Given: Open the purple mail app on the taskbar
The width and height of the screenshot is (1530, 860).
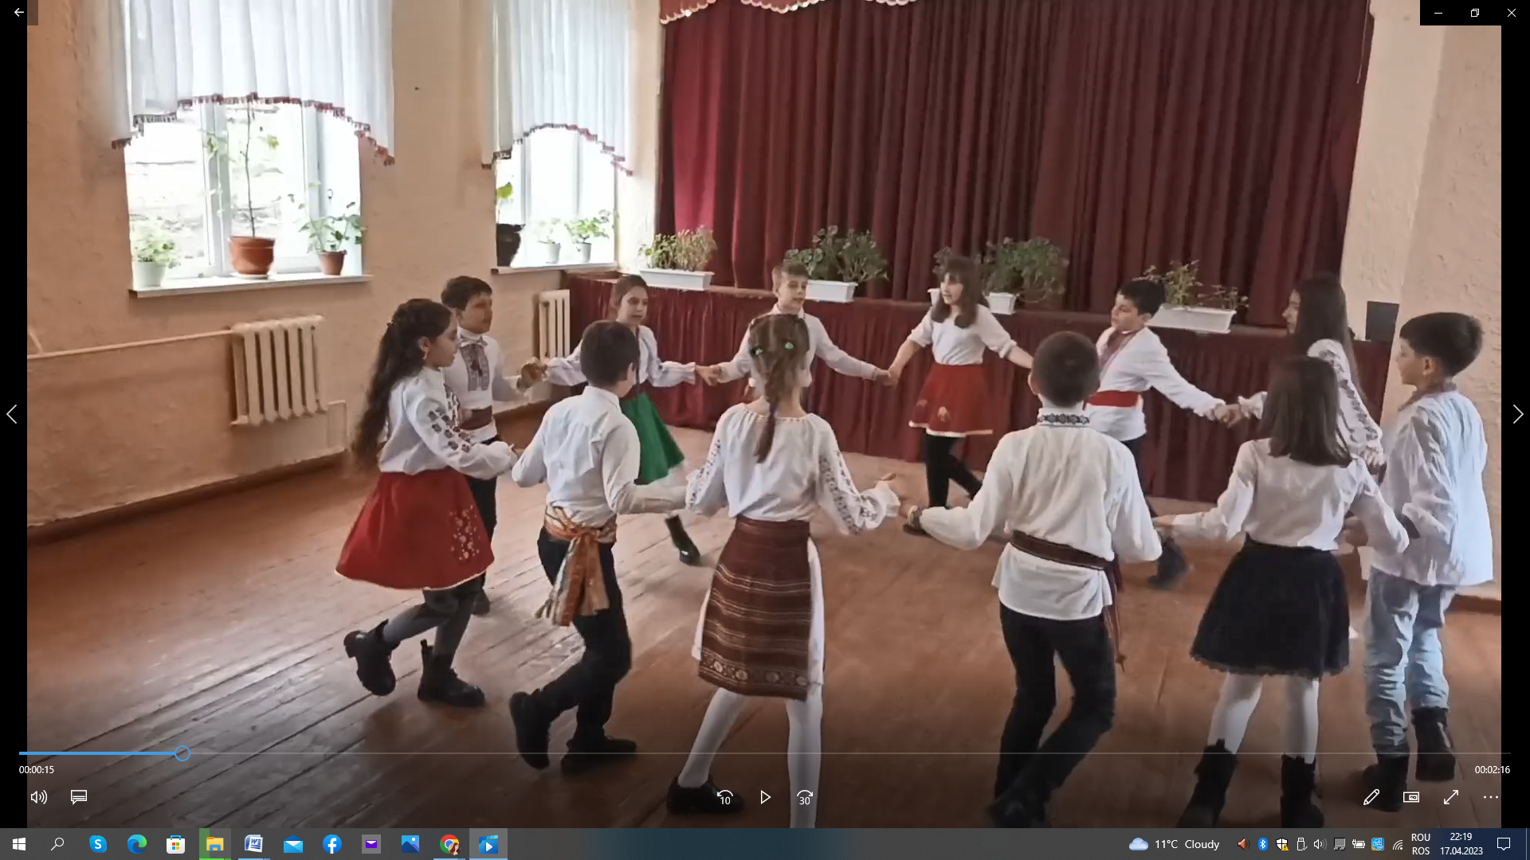Looking at the screenshot, I should click(371, 844).
